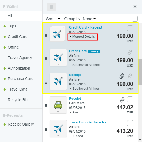Click paperclip attachment icon on Avis receipt
The width and height of the screenshot is (142, 142).
coord(122,100)
